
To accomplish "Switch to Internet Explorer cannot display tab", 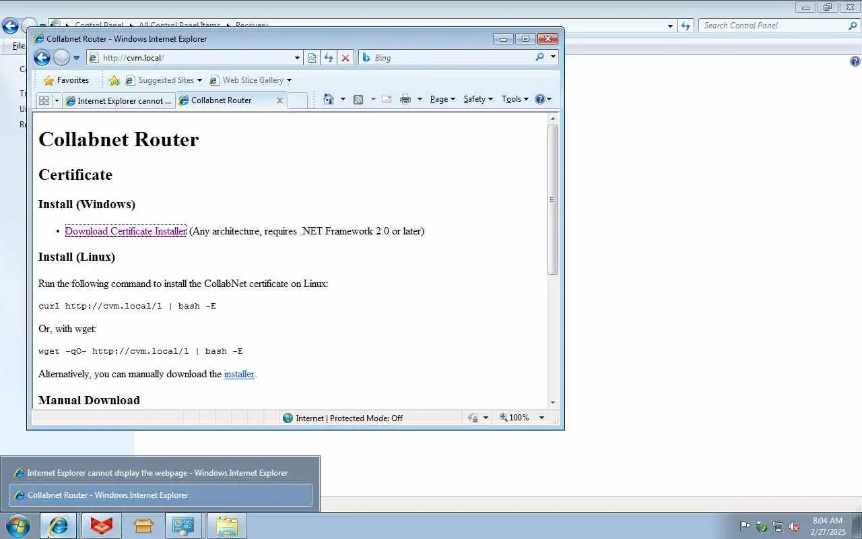I will click(119, 100).
